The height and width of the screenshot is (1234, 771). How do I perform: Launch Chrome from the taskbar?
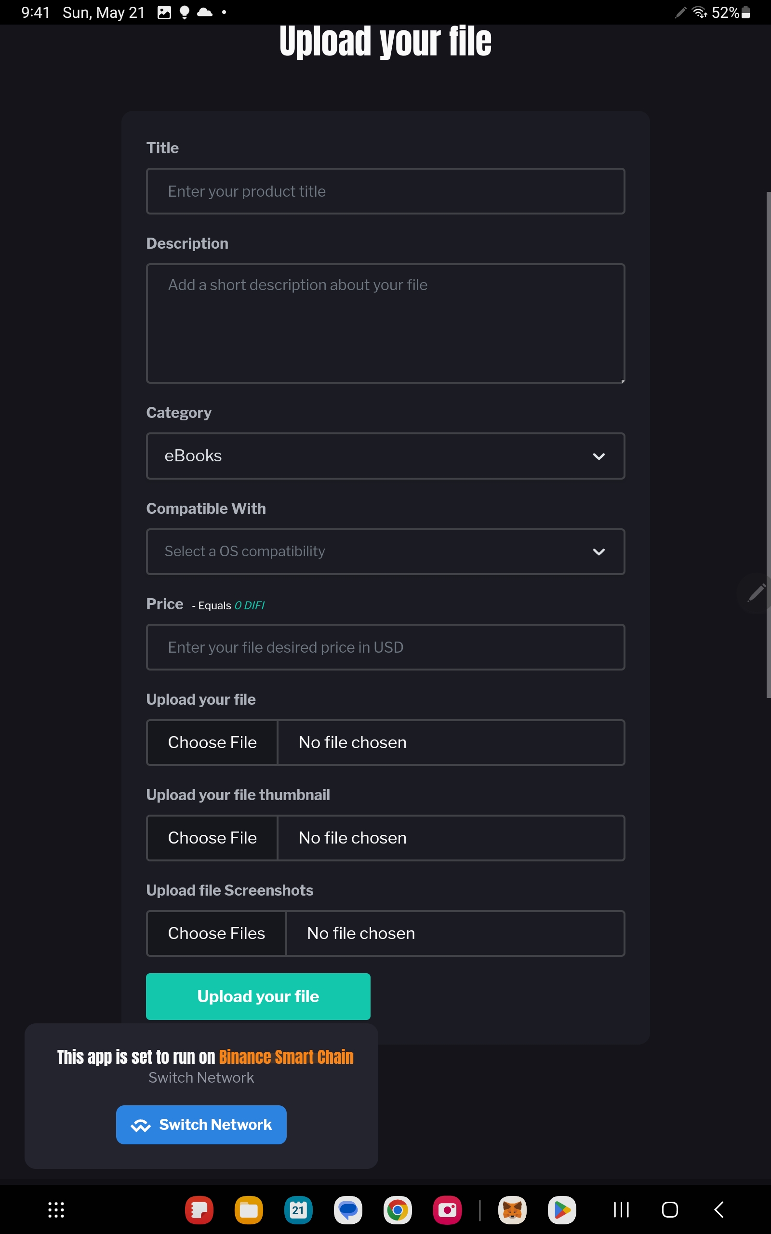pyautogui.click(x=397, y=1209)
